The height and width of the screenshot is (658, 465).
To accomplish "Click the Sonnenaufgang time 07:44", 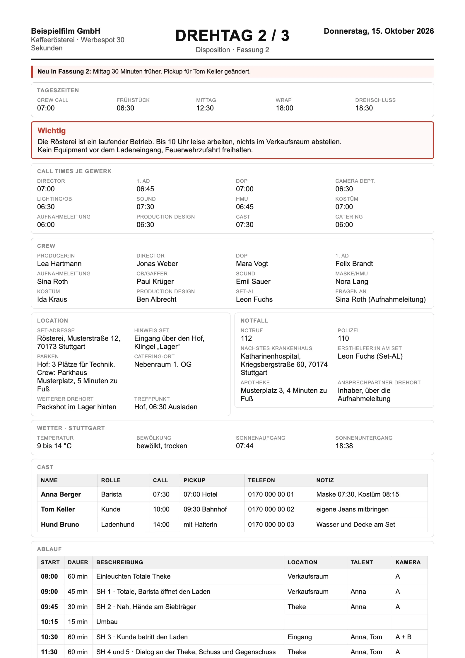I will [245, 446].
